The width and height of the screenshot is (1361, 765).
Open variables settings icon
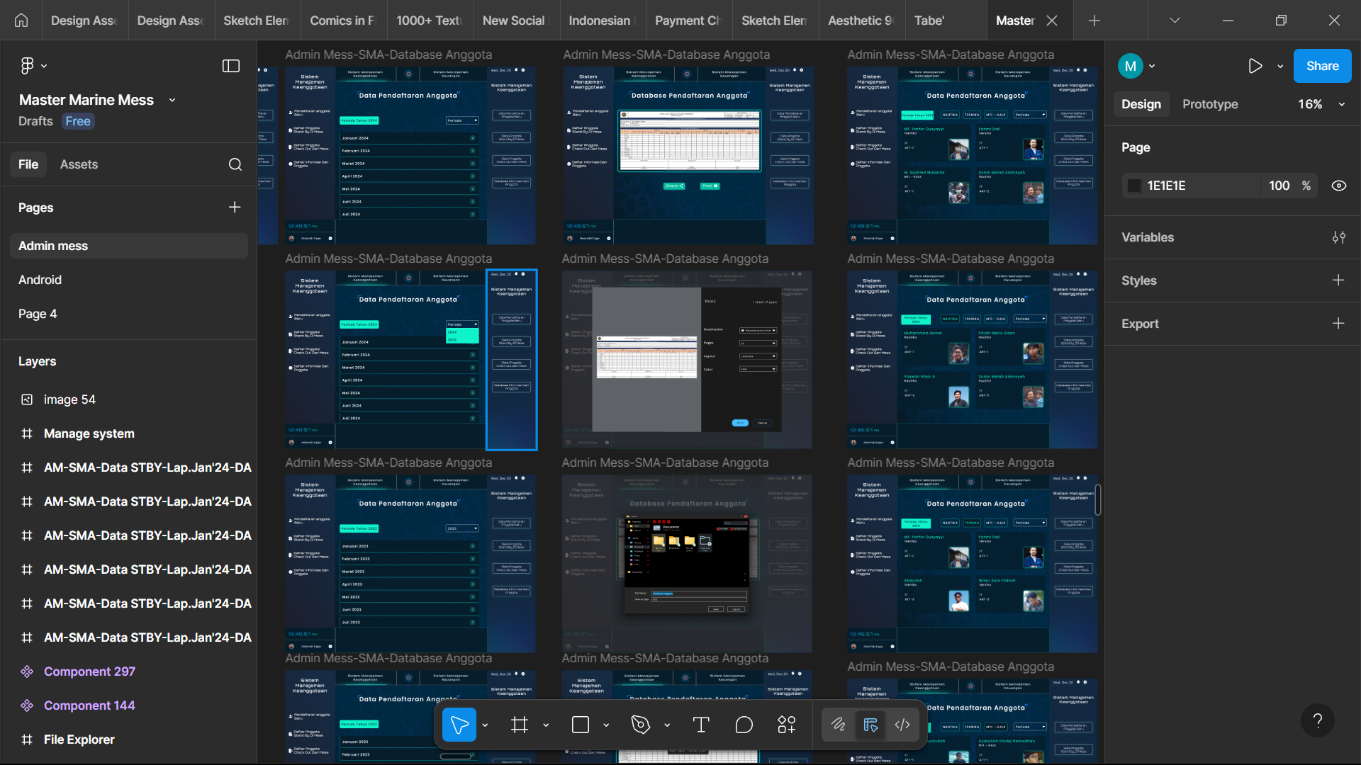click(x=1338, y=237)
